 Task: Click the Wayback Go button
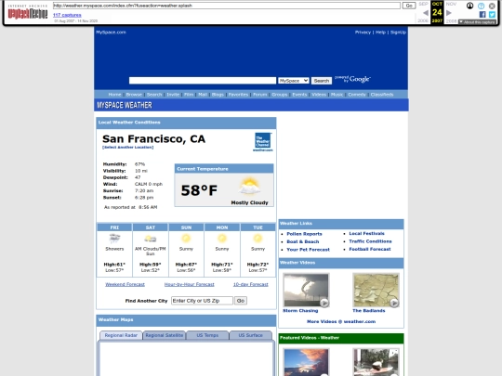point(409,6)
